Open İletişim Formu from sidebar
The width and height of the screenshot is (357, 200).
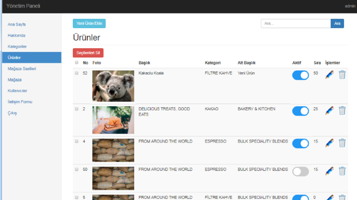click(x=20, y=102)
